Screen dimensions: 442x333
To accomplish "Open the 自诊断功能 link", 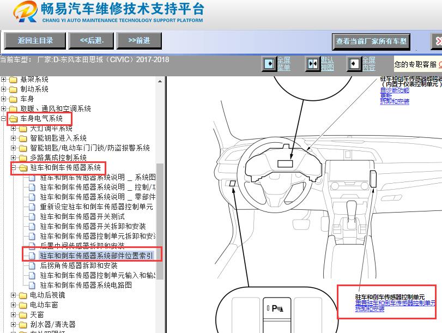I will click(395, 90).
